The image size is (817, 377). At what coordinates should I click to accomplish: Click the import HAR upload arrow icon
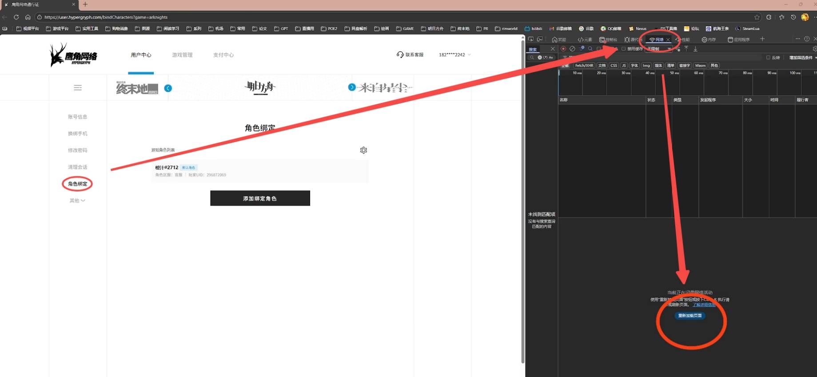686,49
